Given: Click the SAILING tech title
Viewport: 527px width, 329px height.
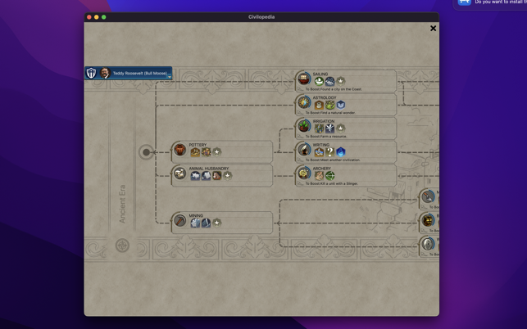Looking at the screenshot, I should pyautogui.click(x=320, y=74).
